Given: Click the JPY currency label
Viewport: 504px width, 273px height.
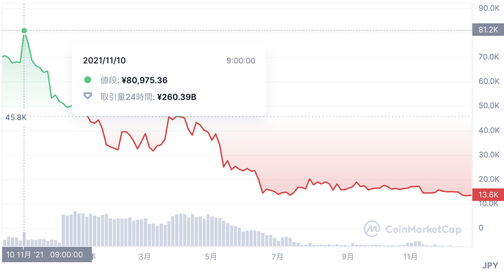Looking at the screenshot, I should point(490,266).
